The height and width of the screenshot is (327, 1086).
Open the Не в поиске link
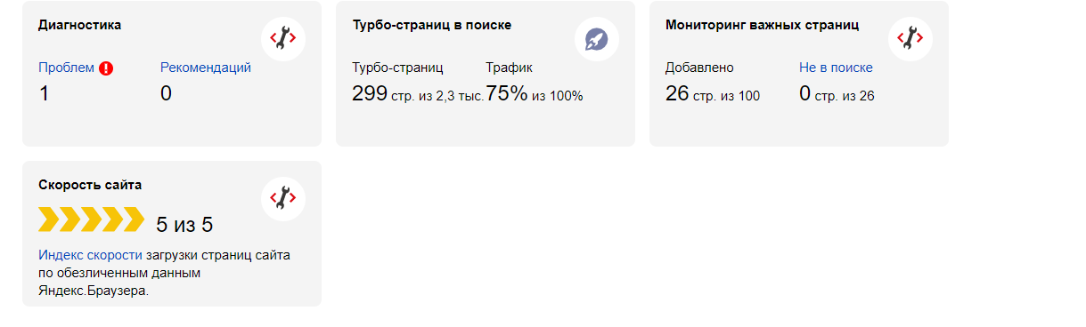(x=836, y=68)
